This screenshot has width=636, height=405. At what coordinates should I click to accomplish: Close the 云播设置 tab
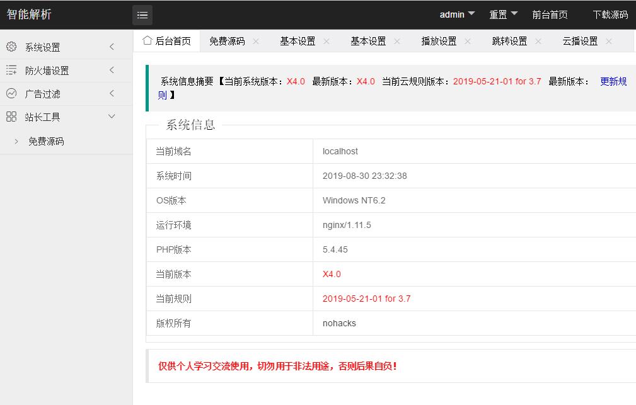(609, 42)
